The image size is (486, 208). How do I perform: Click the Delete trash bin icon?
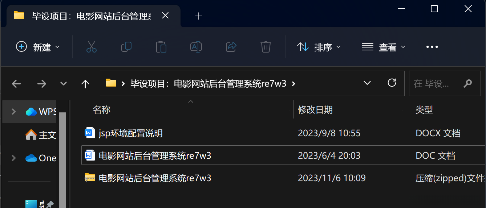coord(266,47)
